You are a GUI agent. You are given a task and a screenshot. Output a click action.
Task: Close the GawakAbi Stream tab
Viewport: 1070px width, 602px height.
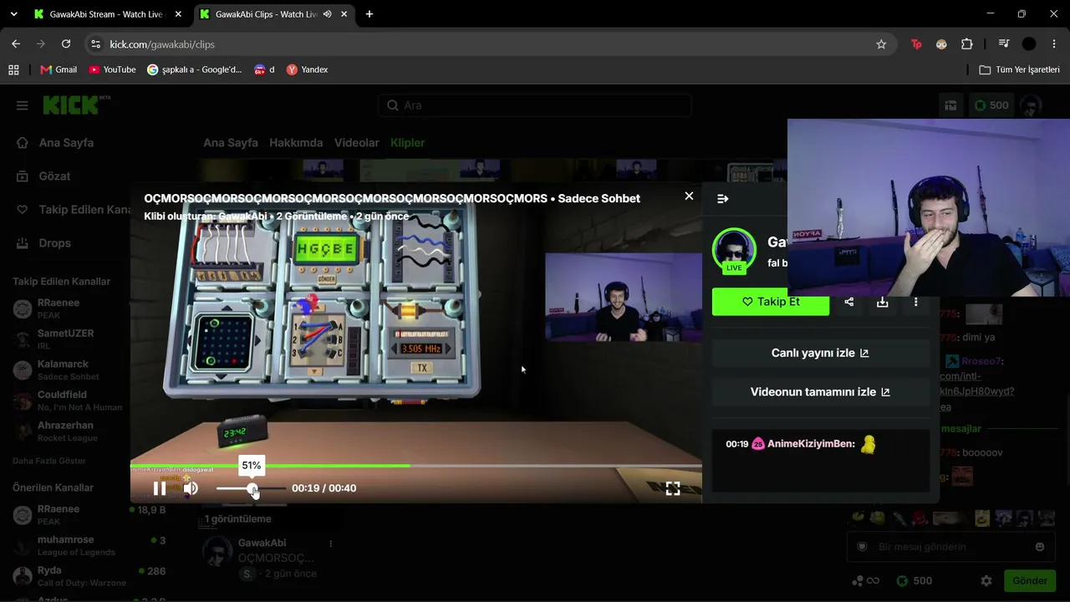tap(178, 14)
